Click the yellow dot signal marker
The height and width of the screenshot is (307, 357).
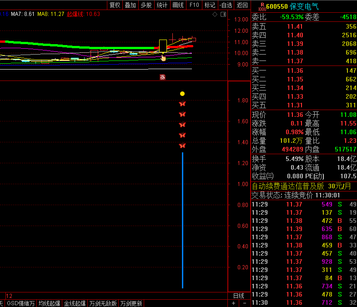pos(182,94)
